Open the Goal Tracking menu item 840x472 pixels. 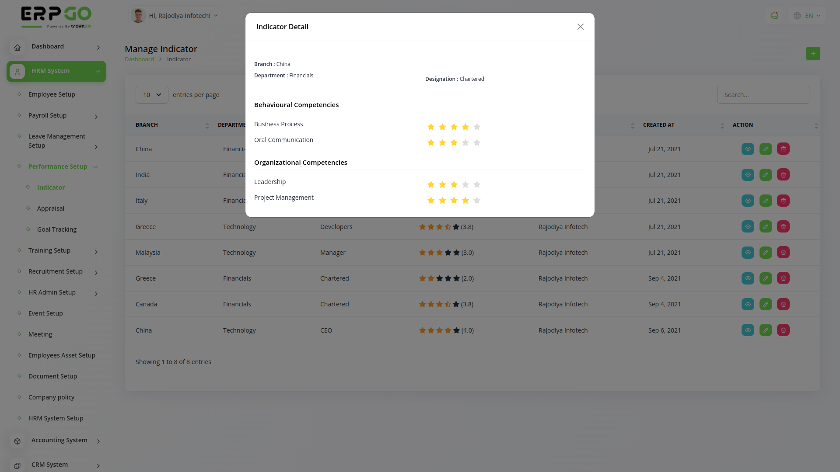click(x=57, y=229)
